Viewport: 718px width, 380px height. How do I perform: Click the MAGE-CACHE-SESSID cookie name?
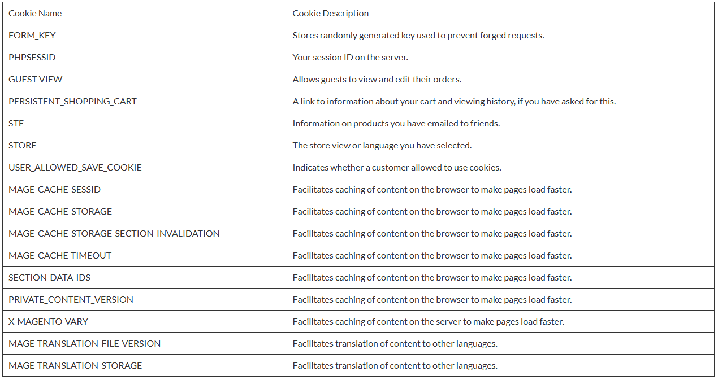(x=54, y=189)
